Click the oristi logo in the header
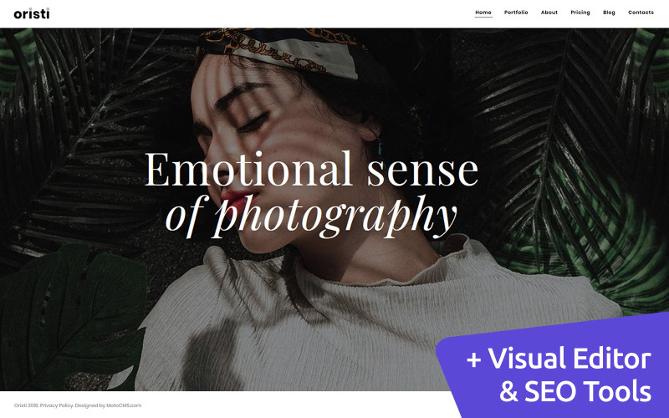The height and width of the screenshot is (418, 669). tap(32, 13)
